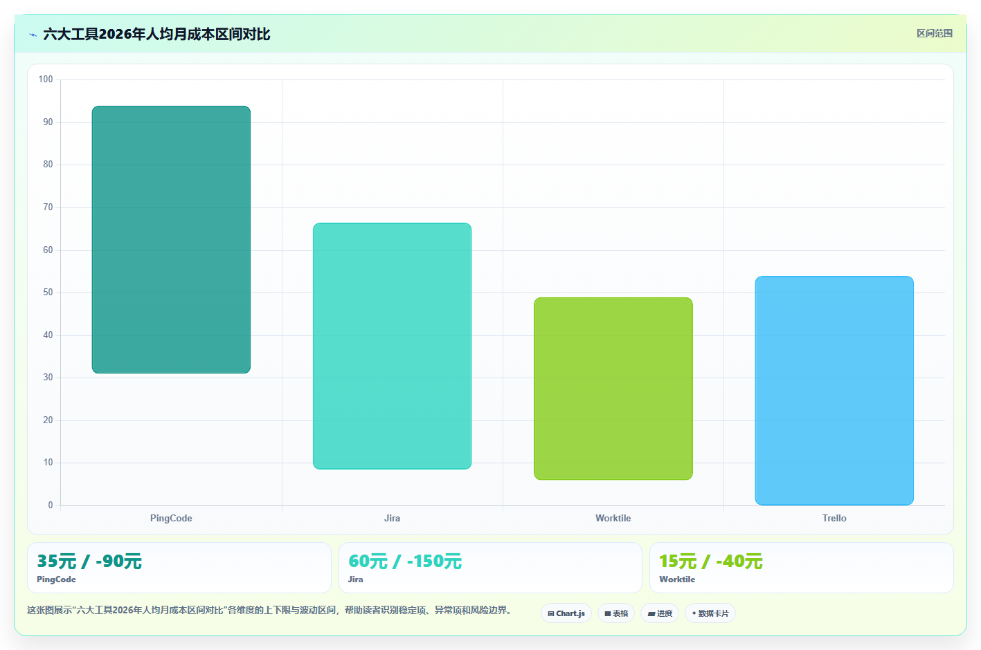Click the PingCode x-axis label
Image resolution: width=981 pixels, height=650 pixels.
(x=171, y=518)
